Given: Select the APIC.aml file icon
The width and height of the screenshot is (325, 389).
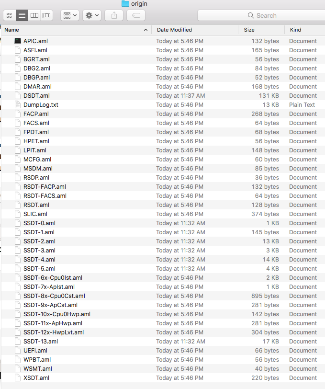Looking at the screenshot, I should click(x=18, y=41).
